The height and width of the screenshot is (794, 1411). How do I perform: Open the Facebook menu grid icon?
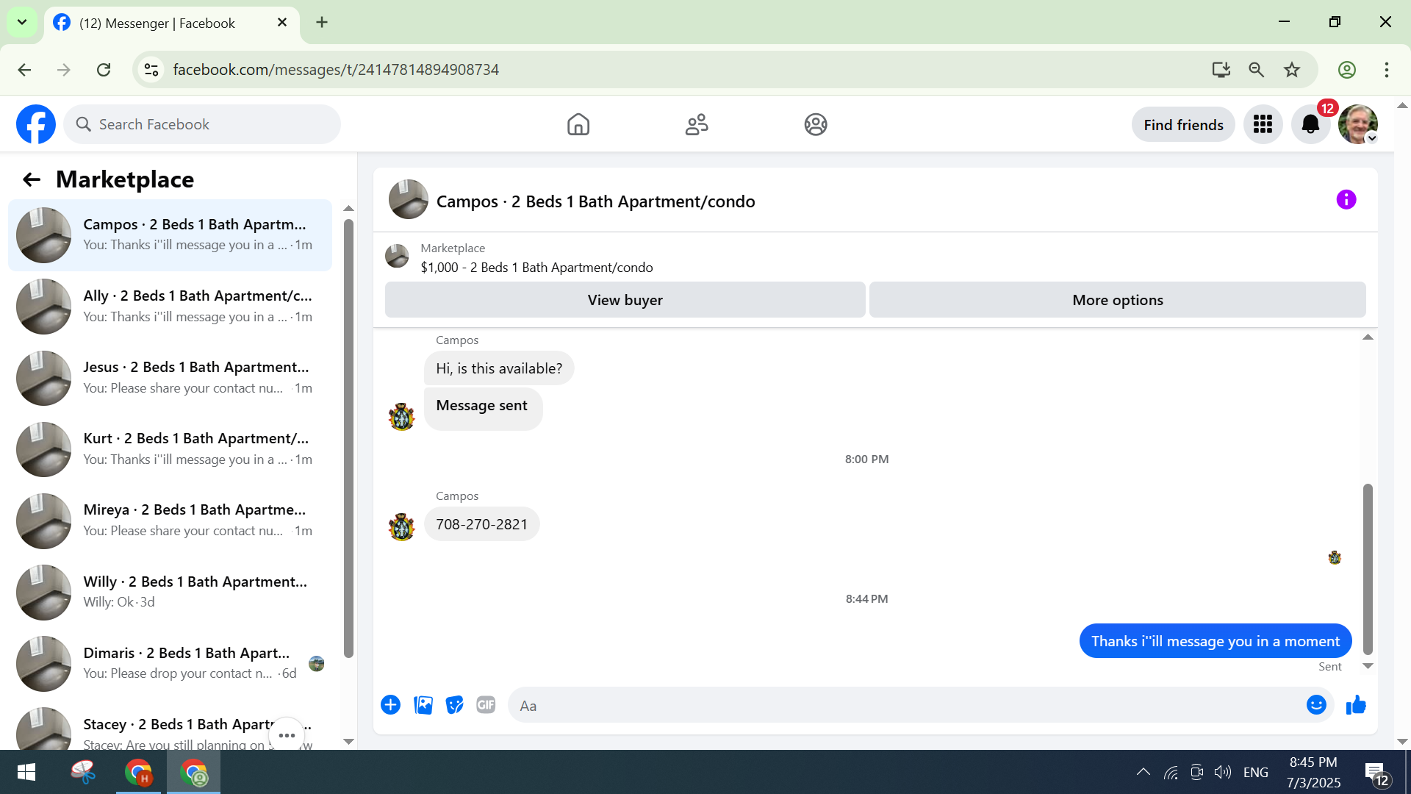pos(1263,125)
